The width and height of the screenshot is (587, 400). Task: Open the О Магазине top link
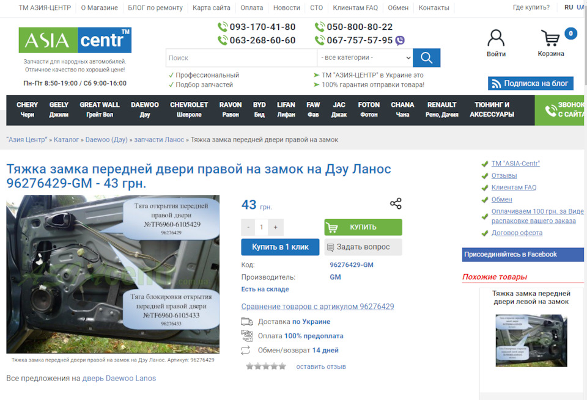pos(99,7)
